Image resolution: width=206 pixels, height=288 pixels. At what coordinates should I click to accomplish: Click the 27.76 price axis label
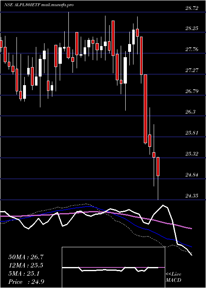tap(192, 49)
